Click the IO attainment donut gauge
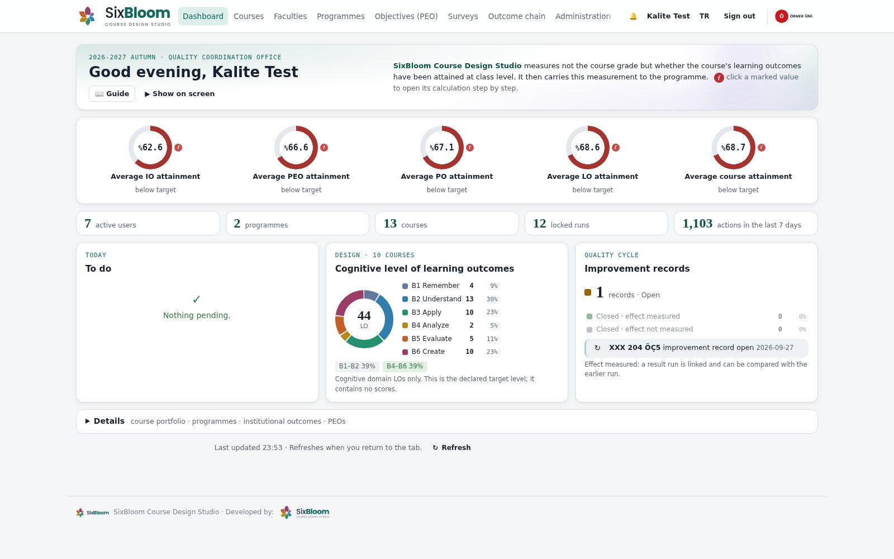The image size is (894, 559). point(150,148)
